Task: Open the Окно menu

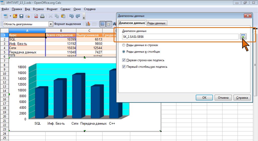Action: click(x=77, y=9)
